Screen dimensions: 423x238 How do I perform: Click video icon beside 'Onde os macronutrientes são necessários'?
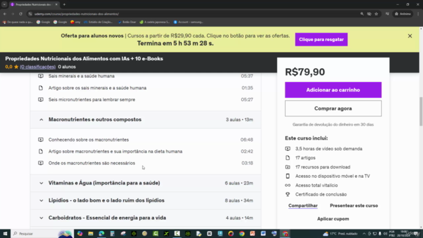pyautogui.click(x=41, y=163)
